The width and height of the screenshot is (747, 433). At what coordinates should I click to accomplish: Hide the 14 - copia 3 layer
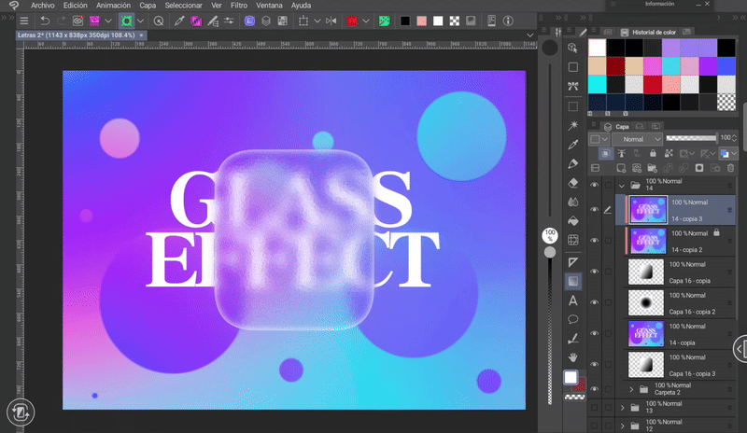coord(595,210)
